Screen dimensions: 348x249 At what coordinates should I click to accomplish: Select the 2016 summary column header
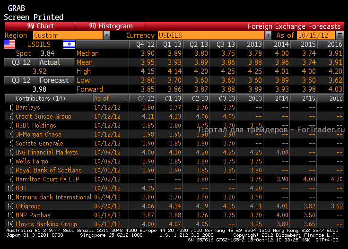click(331, 44)
